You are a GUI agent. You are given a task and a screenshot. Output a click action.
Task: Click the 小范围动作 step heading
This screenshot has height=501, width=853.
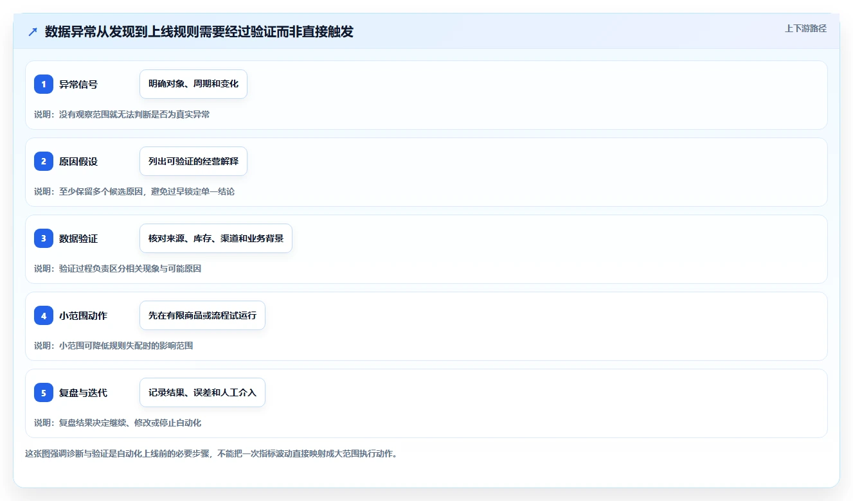pyautogui.click(x=84, y=315)
